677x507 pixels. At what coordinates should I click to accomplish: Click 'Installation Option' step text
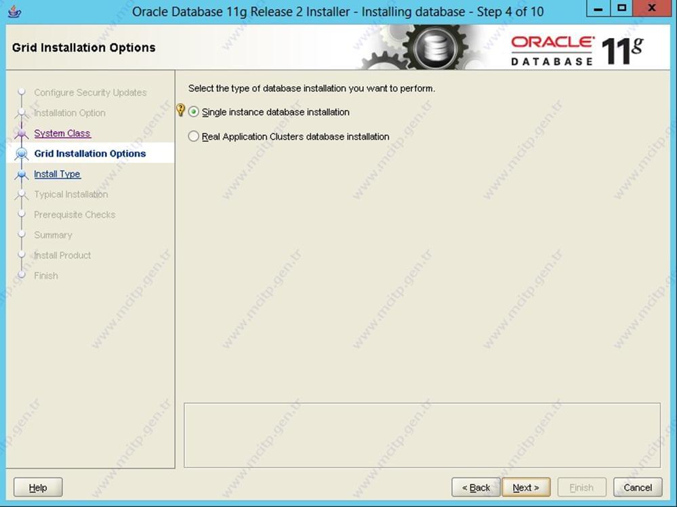click(x=70, y=113)
